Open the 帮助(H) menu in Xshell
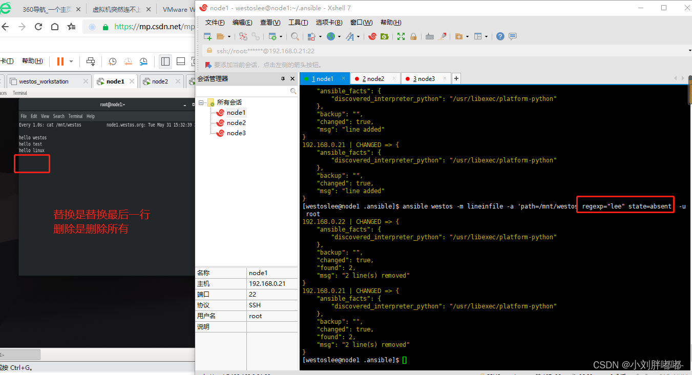Screen dimensions: 692x375 391,23
